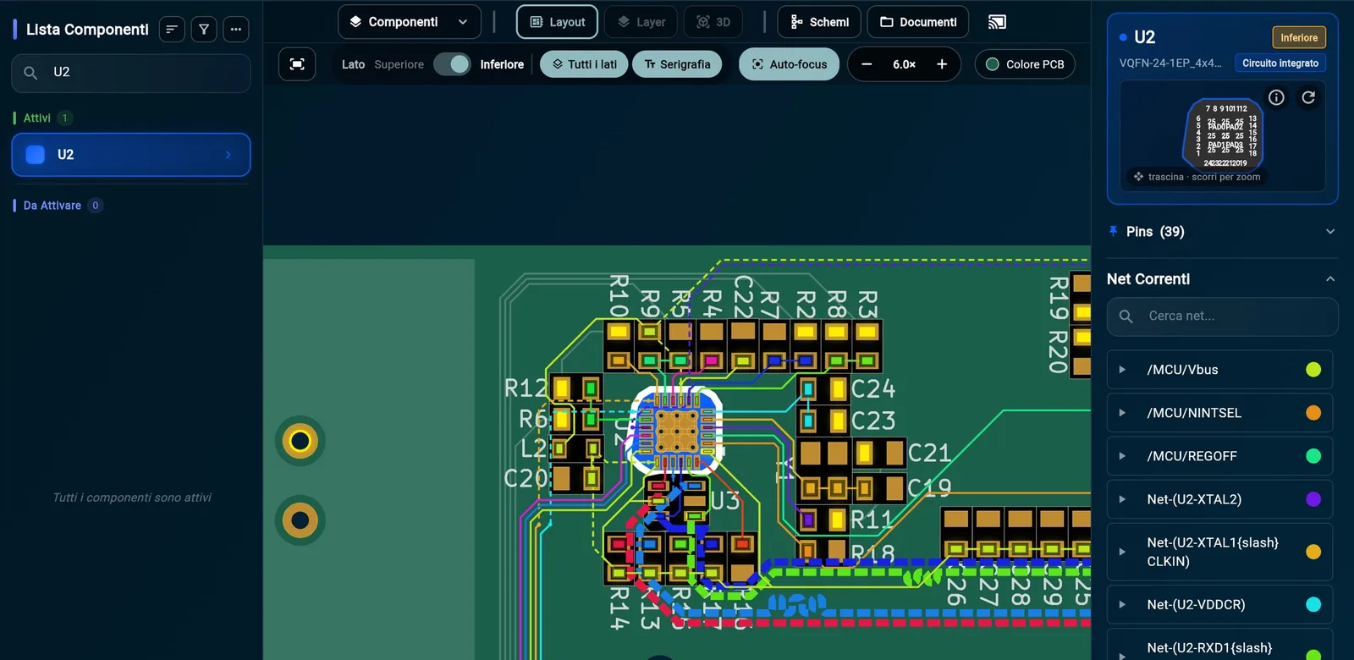This screenshot has height=660, width=1354.
Task: Open the Schemi tab
Action: point(819,22)
